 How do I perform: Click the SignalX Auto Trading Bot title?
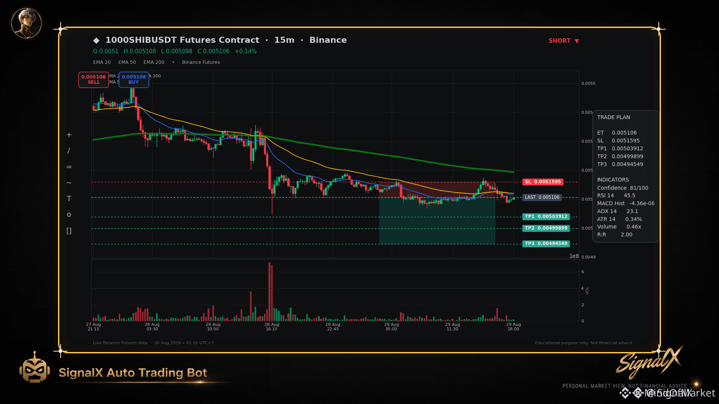pos(133,373)
